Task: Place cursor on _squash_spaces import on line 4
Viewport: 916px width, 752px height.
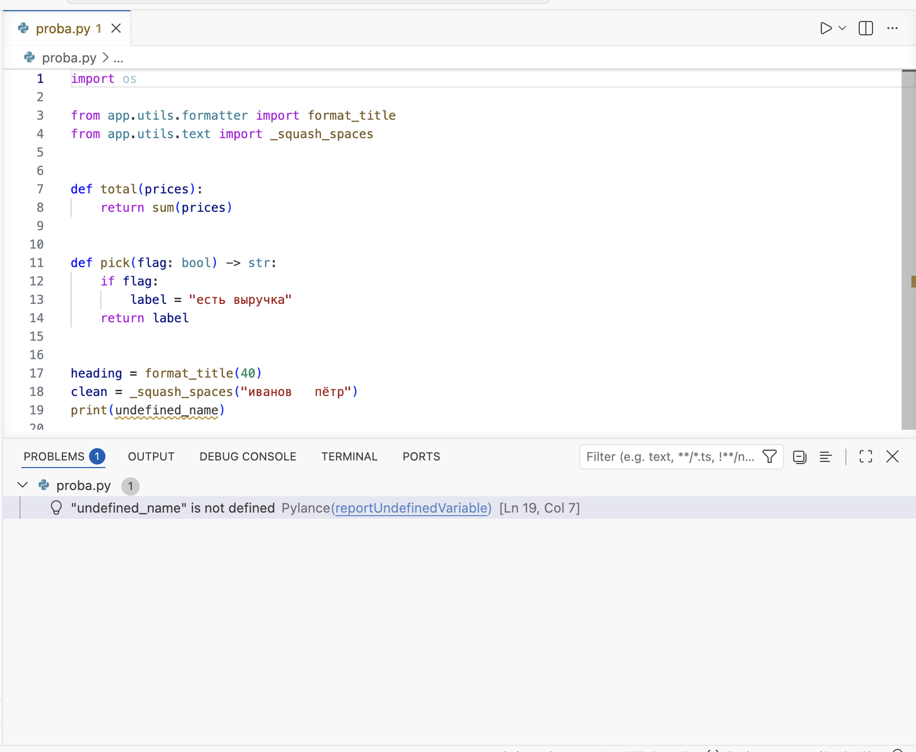Action: pos(322,133)
